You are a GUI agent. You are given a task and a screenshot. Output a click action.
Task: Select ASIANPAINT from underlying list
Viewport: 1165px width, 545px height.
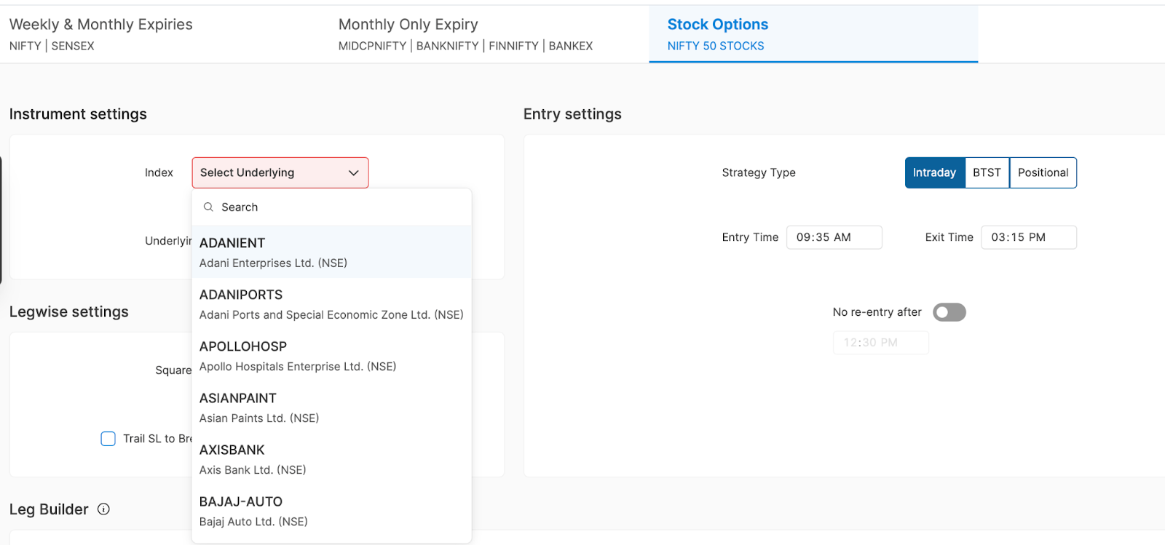coord(331,407)
